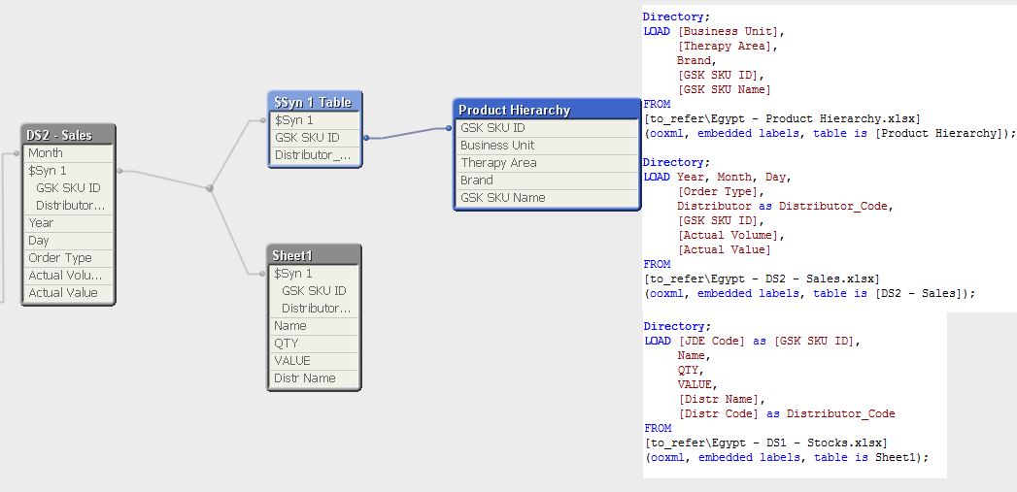Select the Month field in DS2 - Sales
Screen dimensions: 1017x492
[x=46, y=153]
